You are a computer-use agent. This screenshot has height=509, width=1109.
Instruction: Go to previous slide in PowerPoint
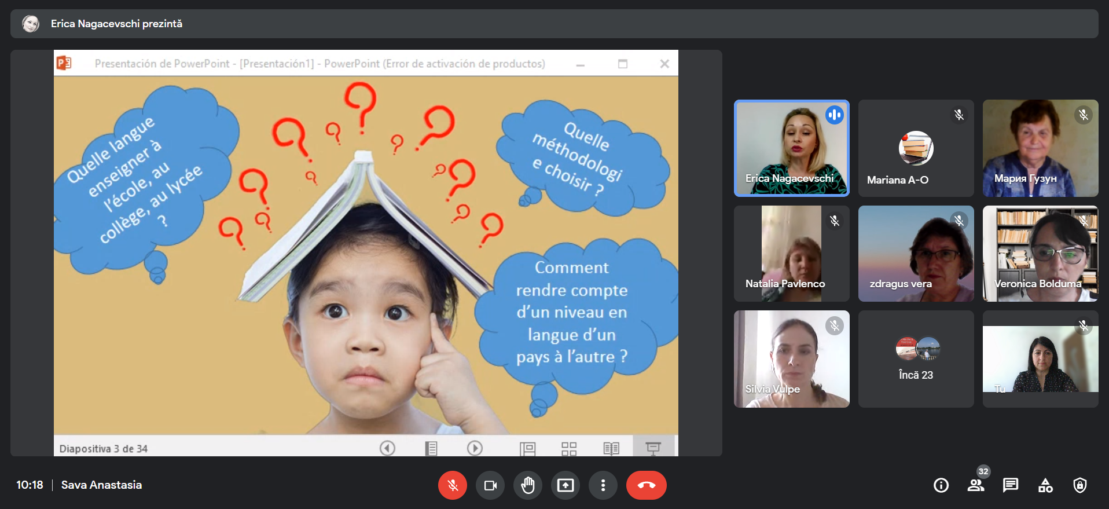point(387,448)
